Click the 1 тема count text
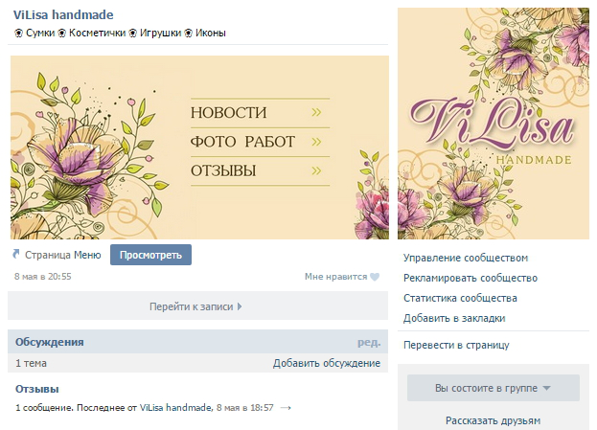 [x=31, y=363]
